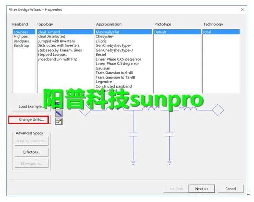Close the Filter Design Wizard dialog
Viewport: 254px width, 202px height.
243,9
